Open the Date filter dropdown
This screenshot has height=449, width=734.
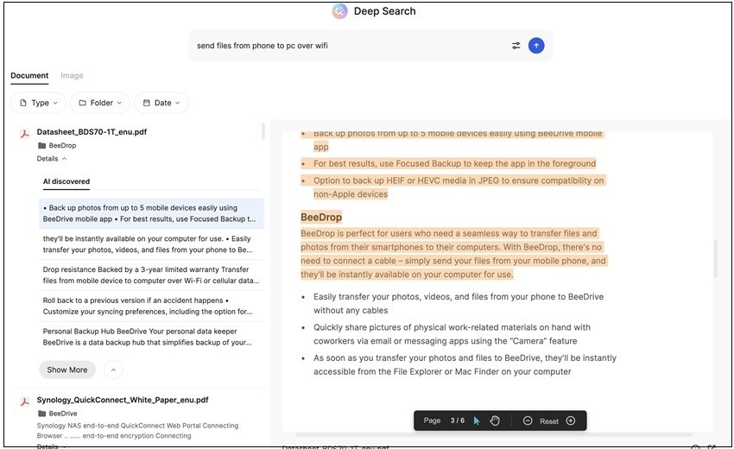(161, 103)
